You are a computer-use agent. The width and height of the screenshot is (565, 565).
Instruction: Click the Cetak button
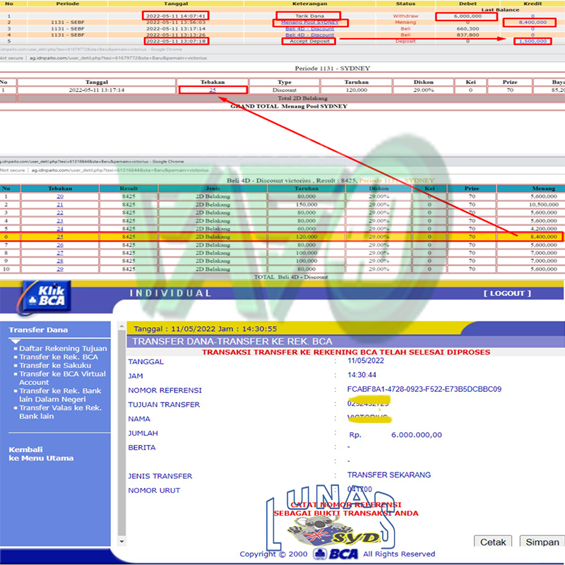click(x=492, y=542)
